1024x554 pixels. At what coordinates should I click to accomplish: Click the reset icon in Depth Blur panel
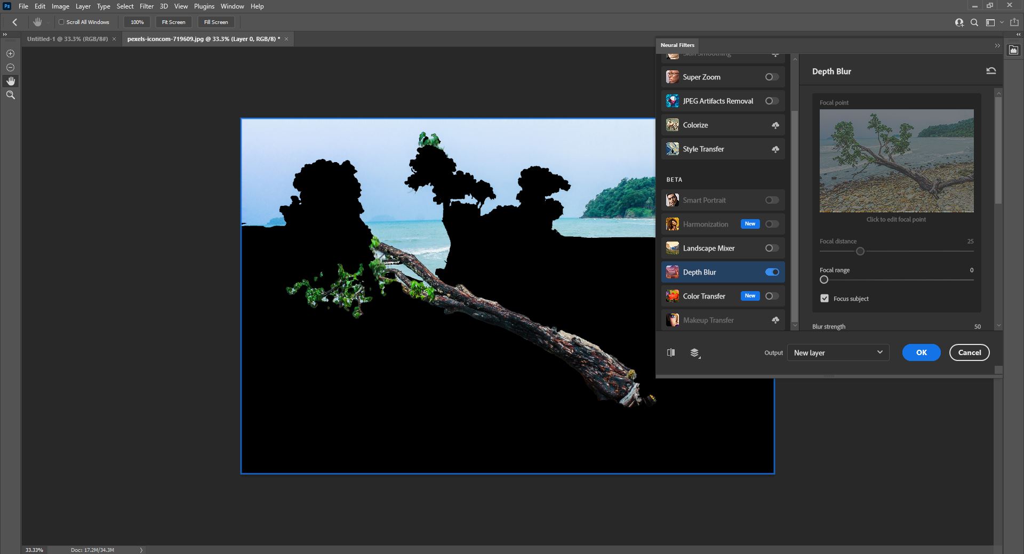[991, 70]
